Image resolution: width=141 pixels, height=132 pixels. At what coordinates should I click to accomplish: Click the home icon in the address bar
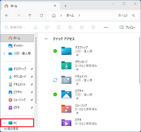click(x=54, y=16)
